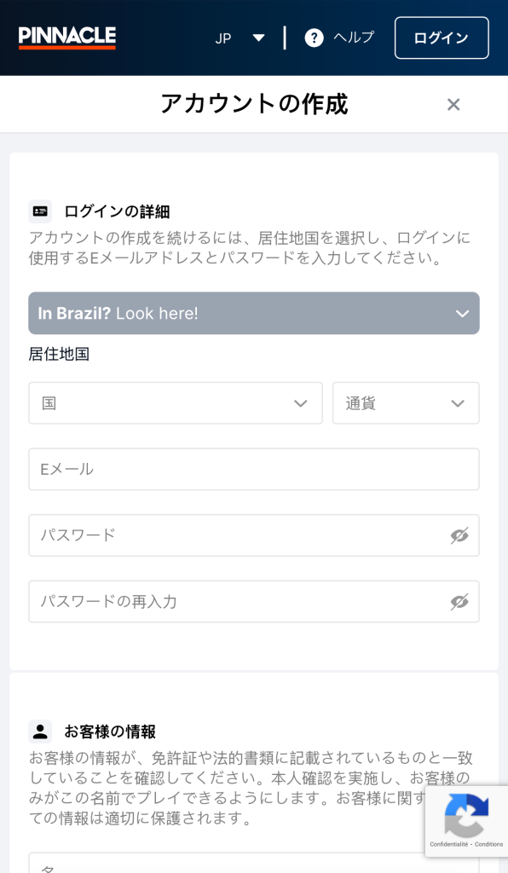Show the password by toggling its visibility
Image resolution: width=508 pixels, height=873 pixels.
click(459, 536)
